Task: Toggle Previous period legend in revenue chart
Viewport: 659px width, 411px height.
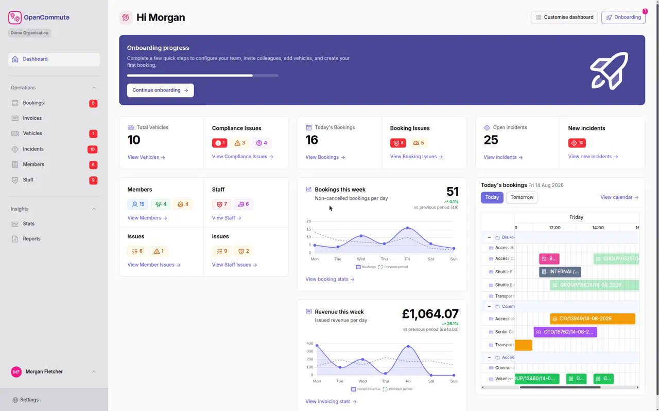Action: 398,389
